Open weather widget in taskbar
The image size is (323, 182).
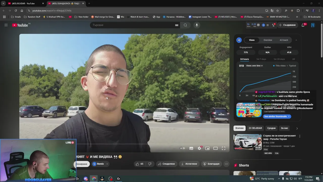[x=262, y=179]
